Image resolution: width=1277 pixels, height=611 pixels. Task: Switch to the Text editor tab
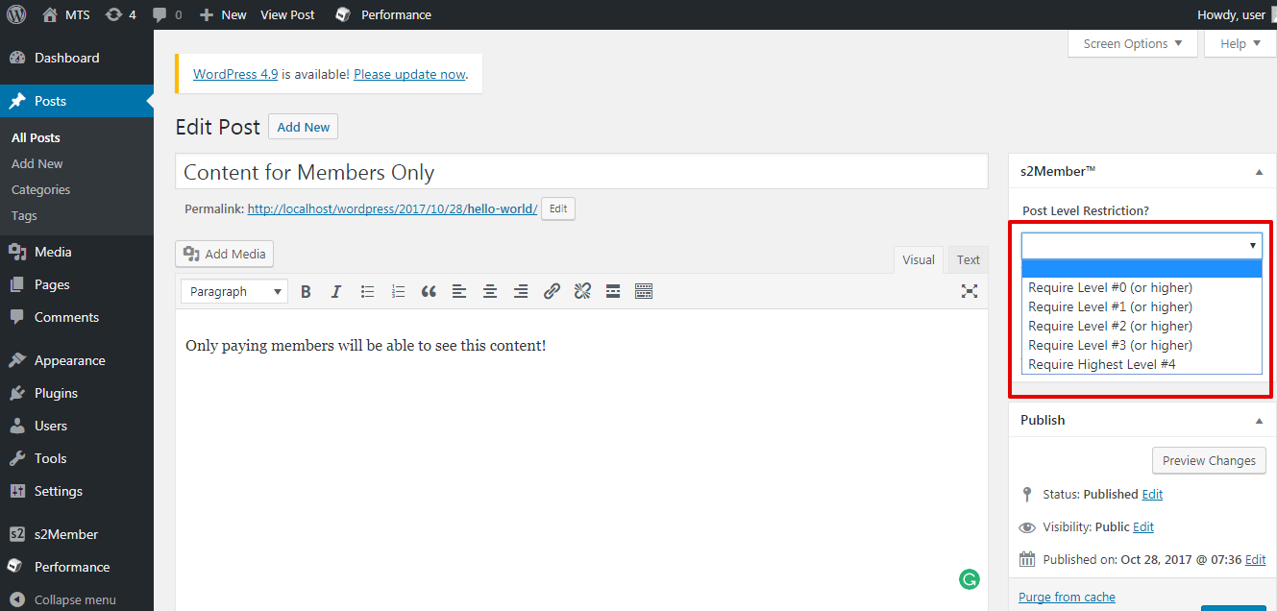(x=968, y=260)
